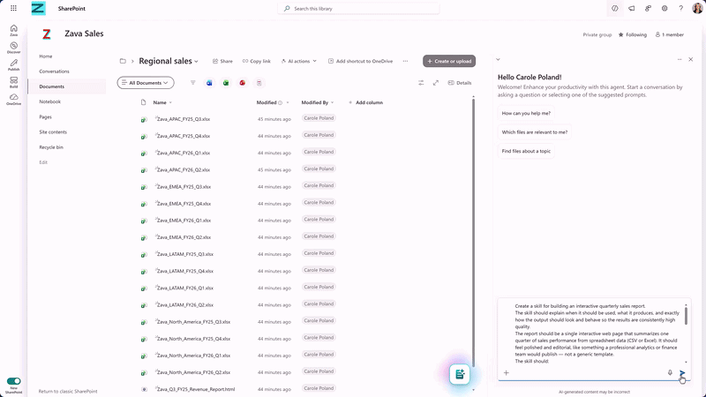The image size is (706, 397).
Task: Open the more options ellipsis in toolbar
Action: [x=405, y=61]
